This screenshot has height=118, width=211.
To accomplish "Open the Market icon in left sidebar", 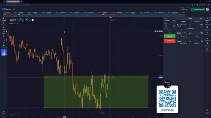I will 4,32.
